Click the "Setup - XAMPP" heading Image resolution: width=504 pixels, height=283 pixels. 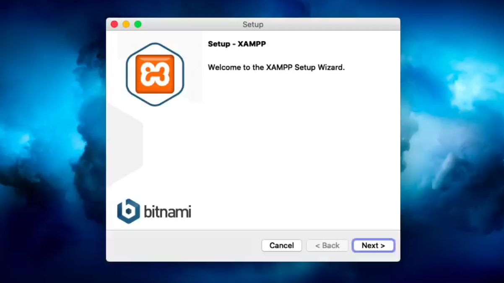click(237, 44)
